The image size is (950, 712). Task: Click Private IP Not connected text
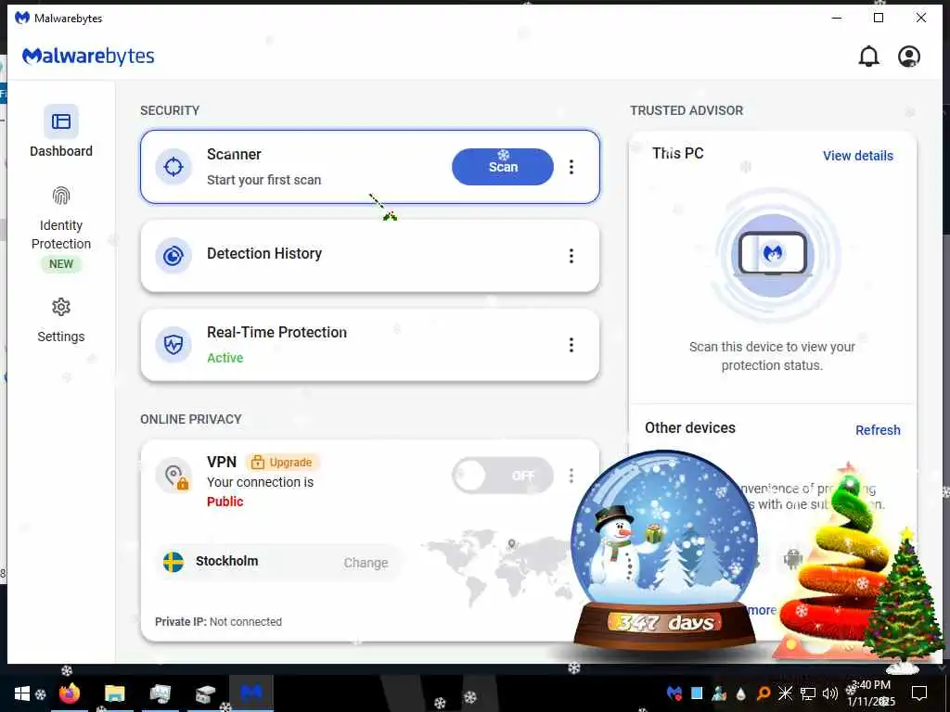point(218,622)
